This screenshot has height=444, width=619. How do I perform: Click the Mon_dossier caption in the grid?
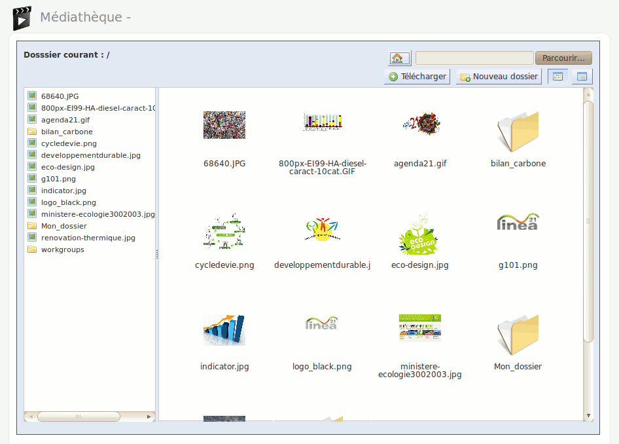click(x=518, y=367)
